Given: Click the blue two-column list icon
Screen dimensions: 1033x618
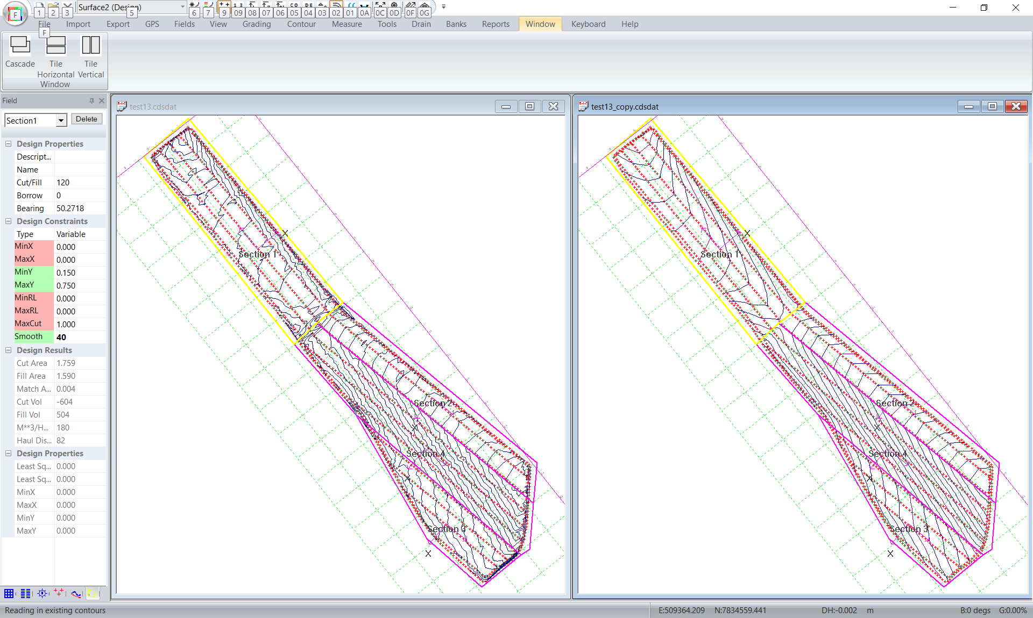Looking at the screenshot, I should 26,593.
